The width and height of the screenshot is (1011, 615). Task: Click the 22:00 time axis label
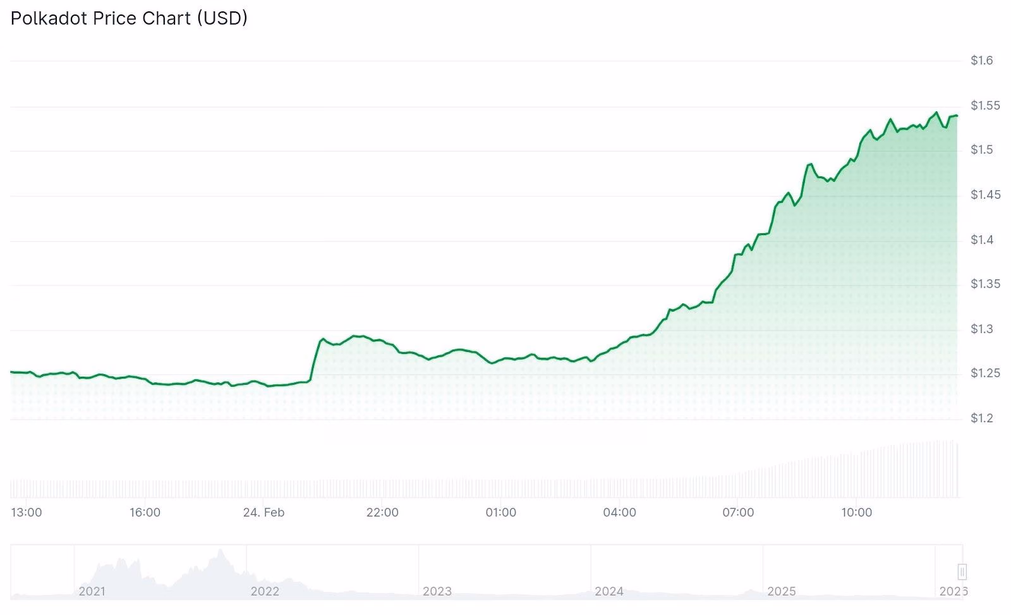click(382, 513)
